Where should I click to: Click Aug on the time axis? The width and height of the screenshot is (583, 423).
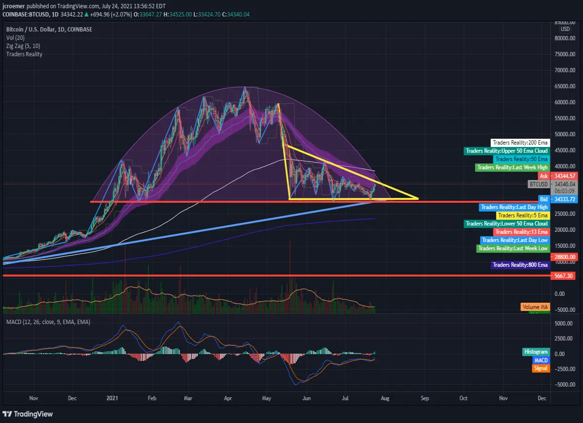point(385,398)
